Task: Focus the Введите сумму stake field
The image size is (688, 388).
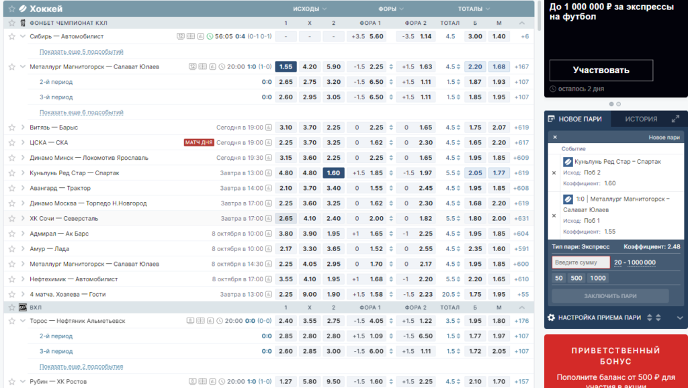Action: click(581, 262)
